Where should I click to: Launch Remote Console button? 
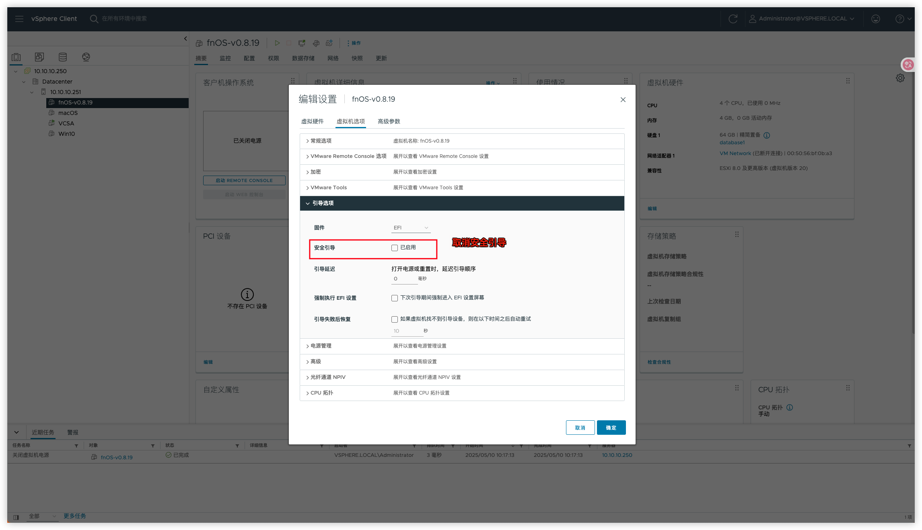[244, 180]
